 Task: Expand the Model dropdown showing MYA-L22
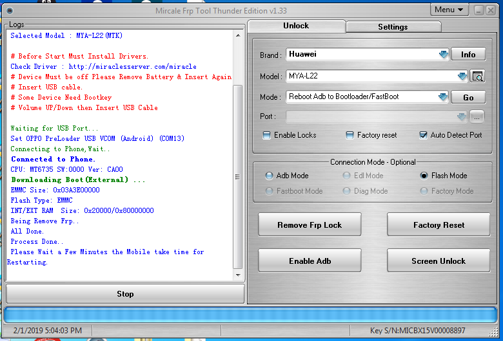click(462, 76)
